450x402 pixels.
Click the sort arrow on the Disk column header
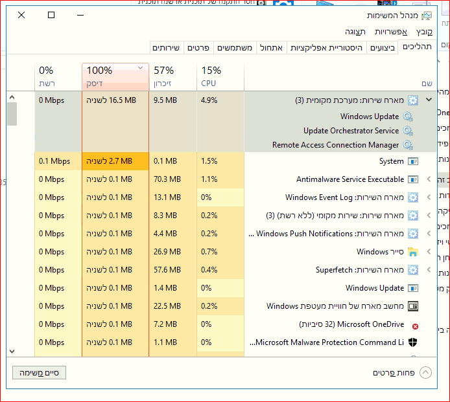click(x=140, y=68)
